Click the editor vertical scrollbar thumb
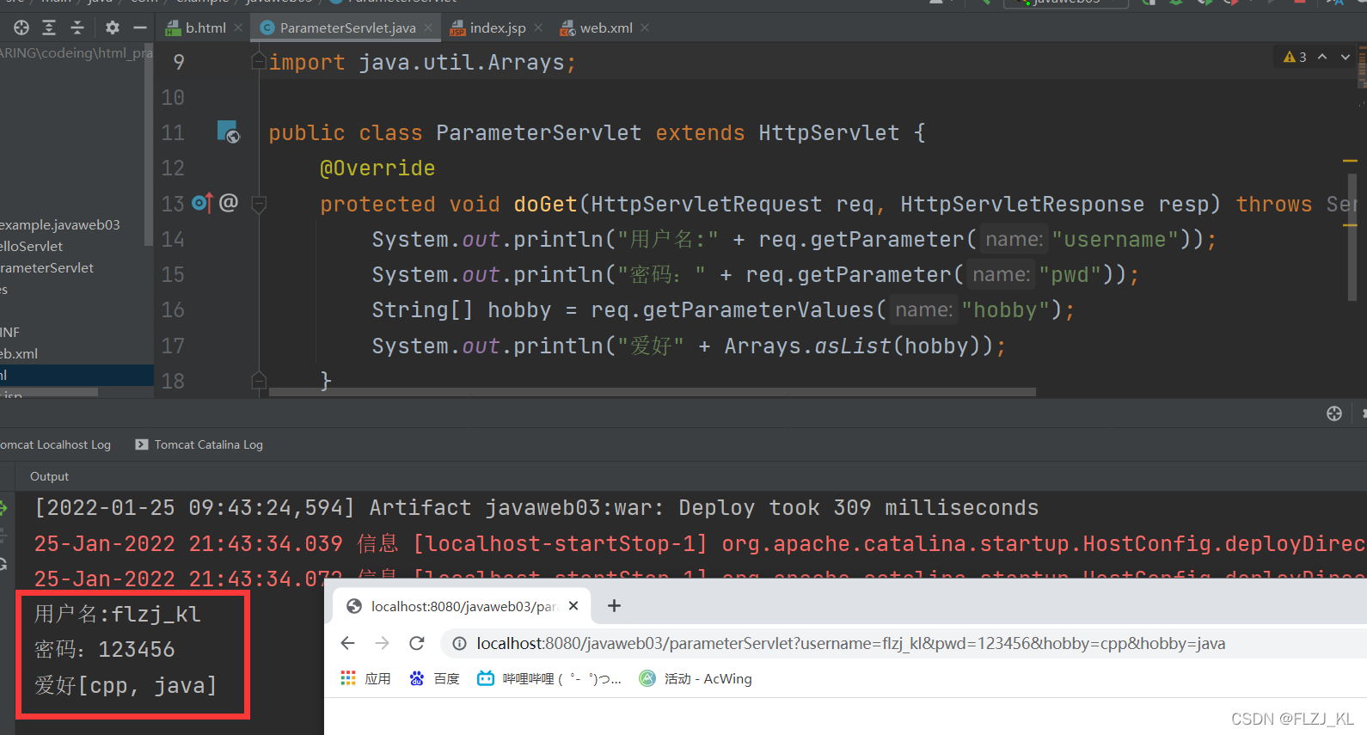Image resolution: width=1367 pixels, height=735 pixels. [1352, 238]
